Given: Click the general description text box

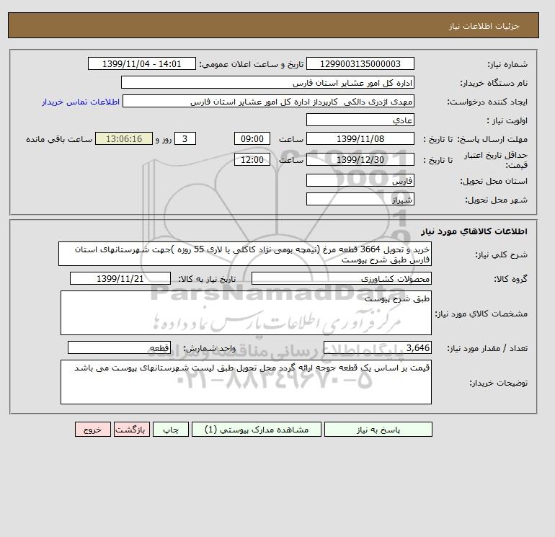Looking at the screenshot, I should [245, 254].
